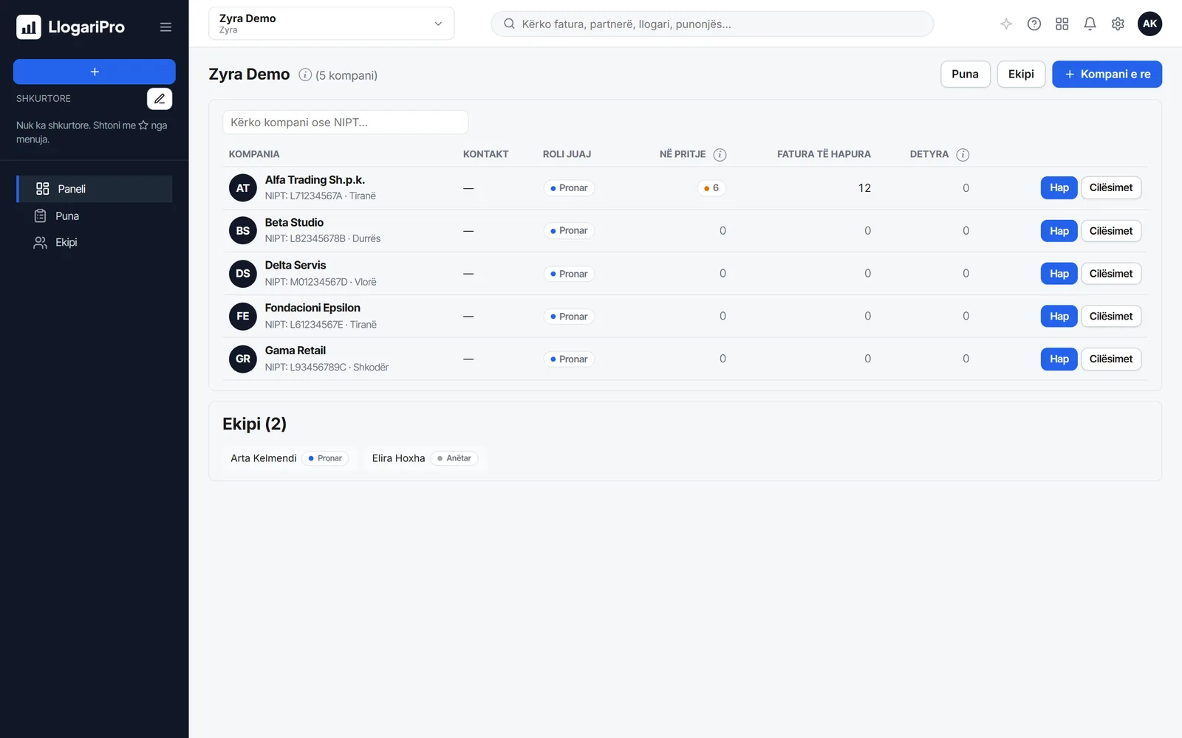The image size is (1182, 738).
Task: Expand the Zyra Demo workspace dropdown
Action: pyautogui.click(x=331, y=24)
